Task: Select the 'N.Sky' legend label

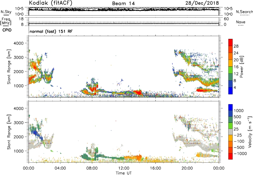Action: (6, 12)
